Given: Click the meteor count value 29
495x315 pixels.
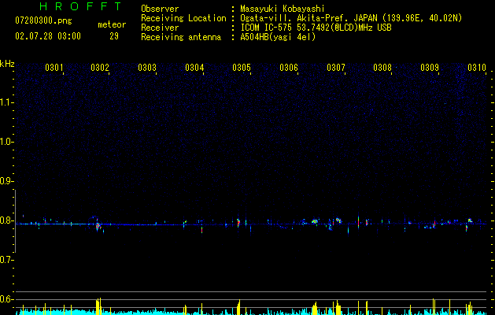Looking at the screenshot, I should tap(114, 36).
